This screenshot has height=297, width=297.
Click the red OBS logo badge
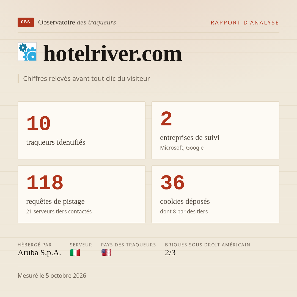pyautogui.click(x=26, y=22)
